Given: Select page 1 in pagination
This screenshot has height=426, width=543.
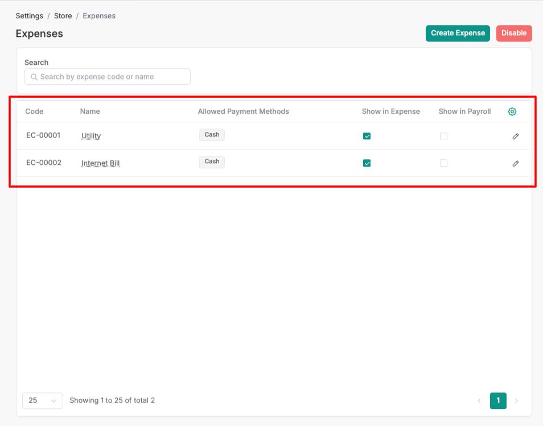Looking at the screenshot, I should (x=498, y=400).
